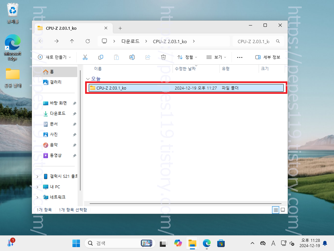Viewport: 334px width, 251px height.
Task: Collapse the 오늘 group
Action: tap(88, 79)
